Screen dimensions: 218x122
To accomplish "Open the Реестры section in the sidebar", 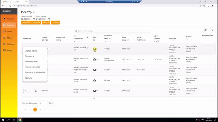I will [9, 25].
